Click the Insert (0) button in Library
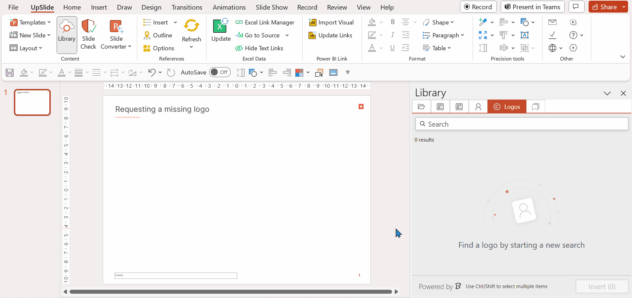 [602, 286]
